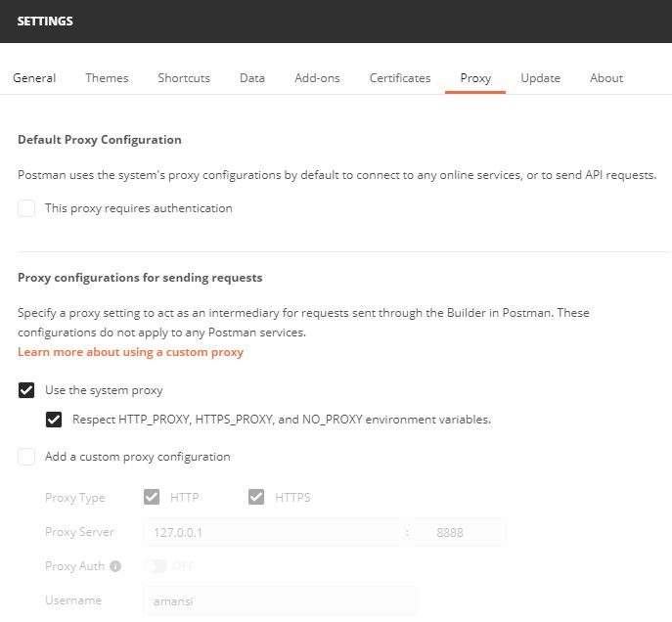Click the SETTINGS title text

coord(45,21)
